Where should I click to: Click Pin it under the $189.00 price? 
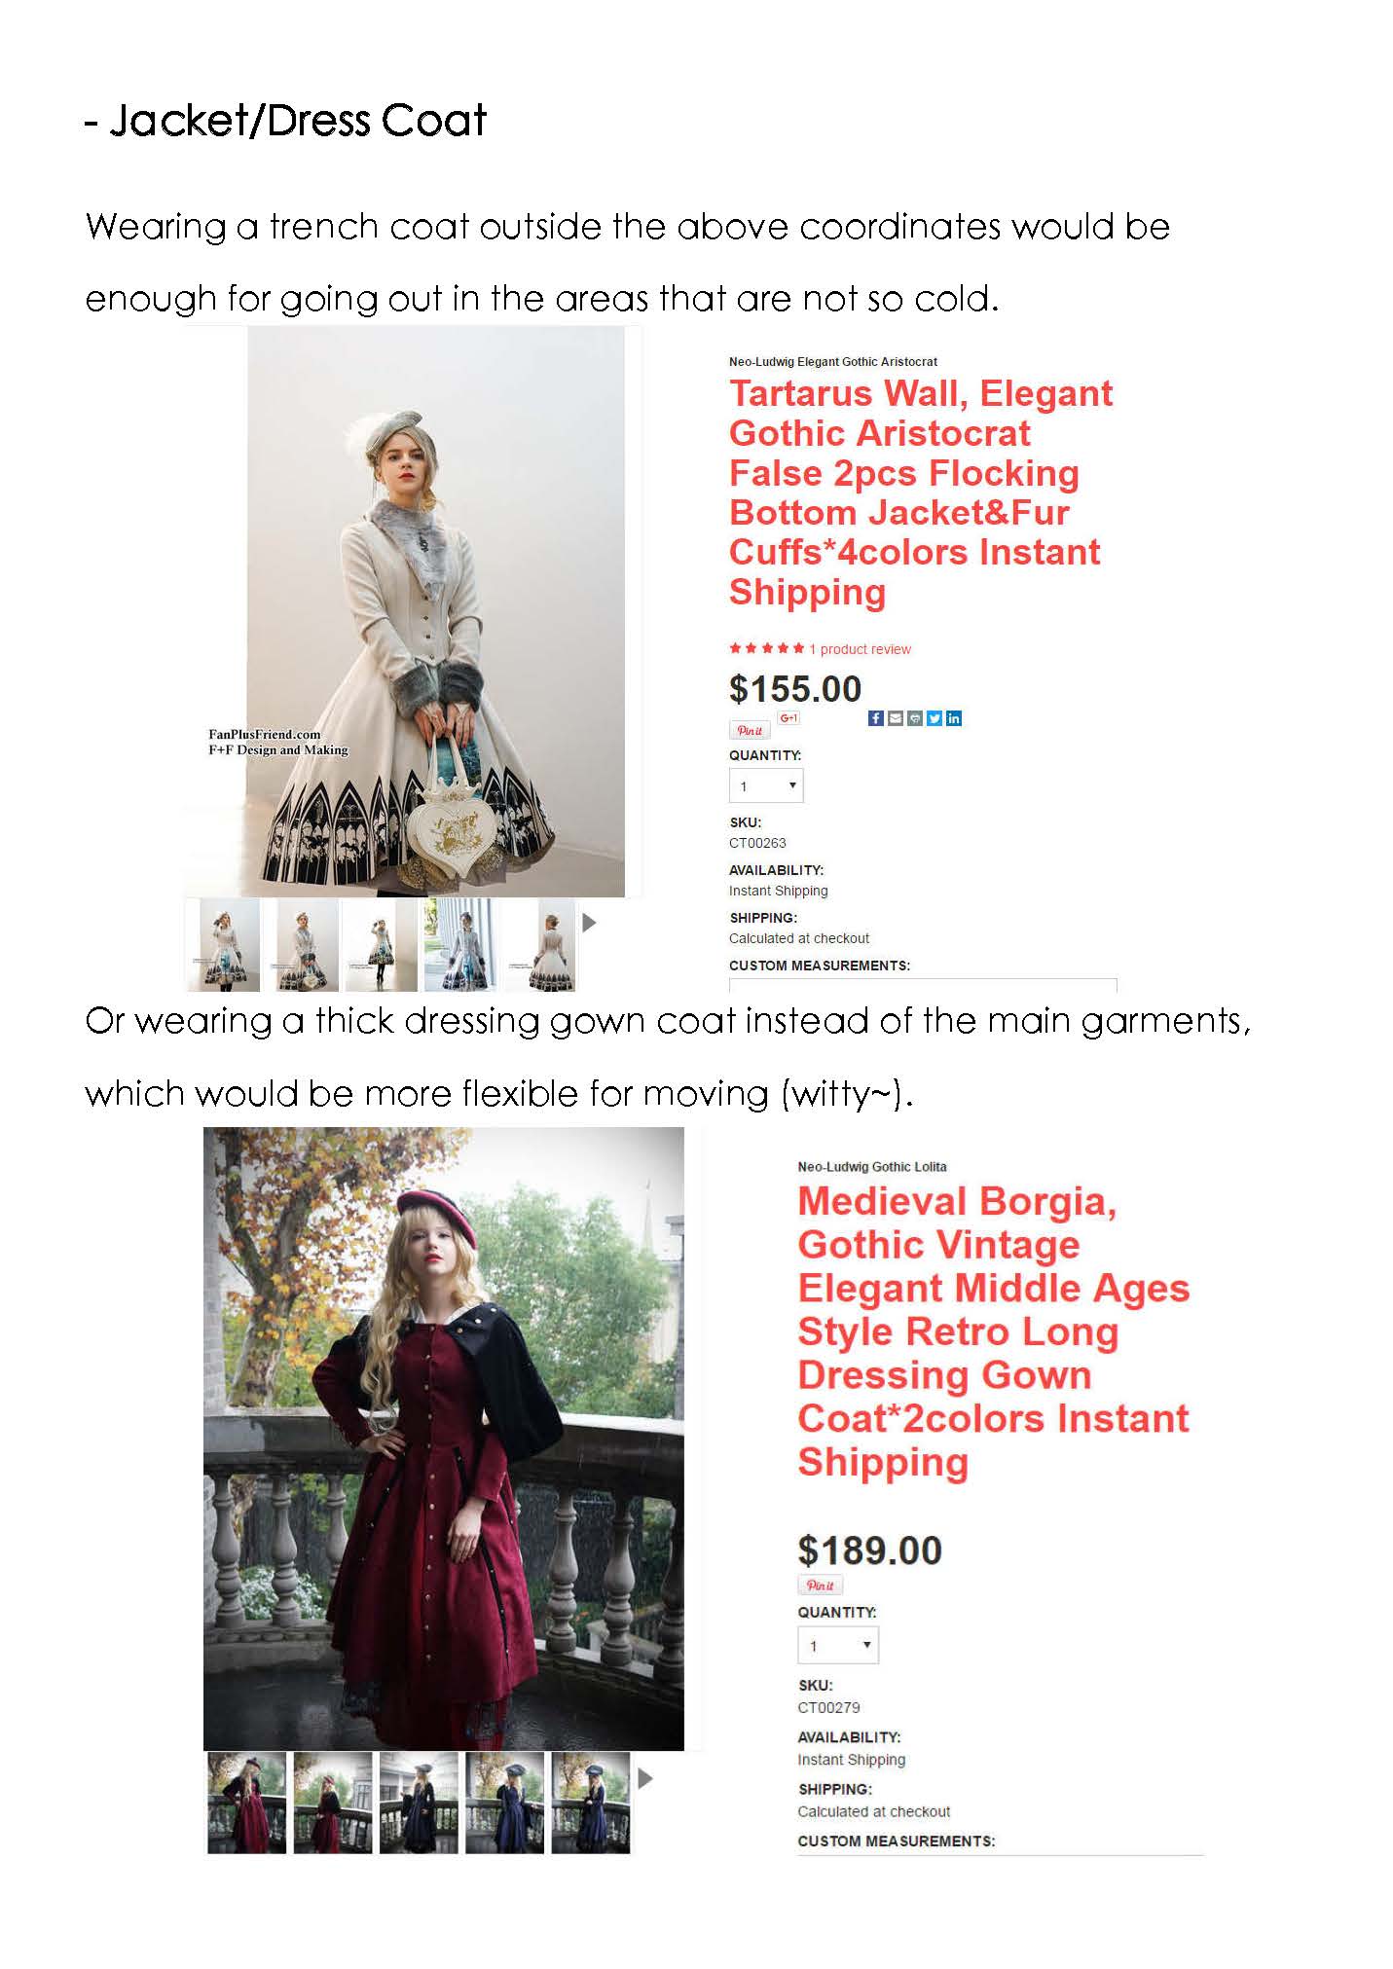(x=820, y=1585)
